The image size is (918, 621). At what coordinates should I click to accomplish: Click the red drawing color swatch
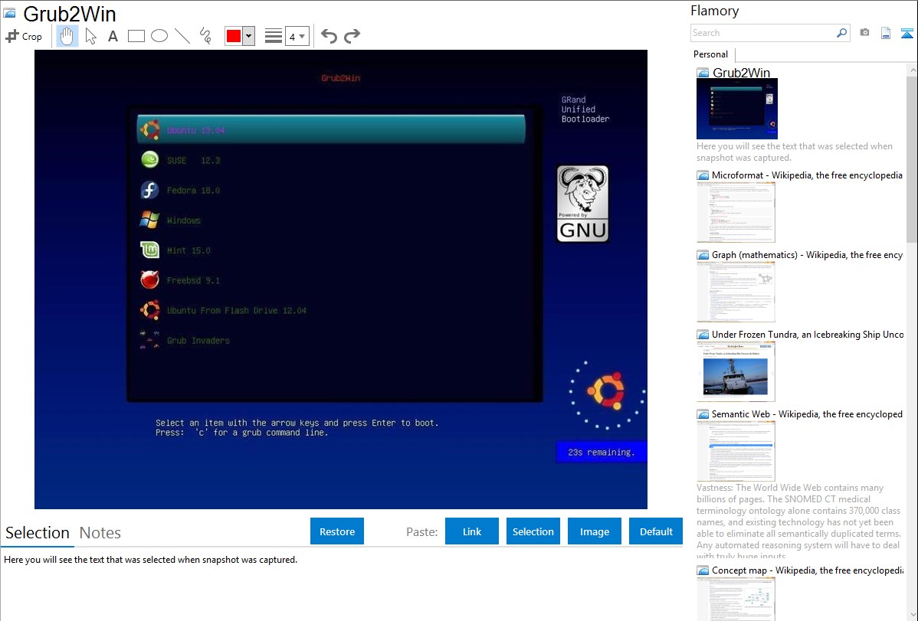tap(234, 36)
